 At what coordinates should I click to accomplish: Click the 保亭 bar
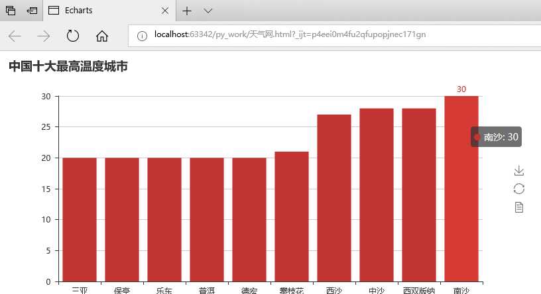122,220
